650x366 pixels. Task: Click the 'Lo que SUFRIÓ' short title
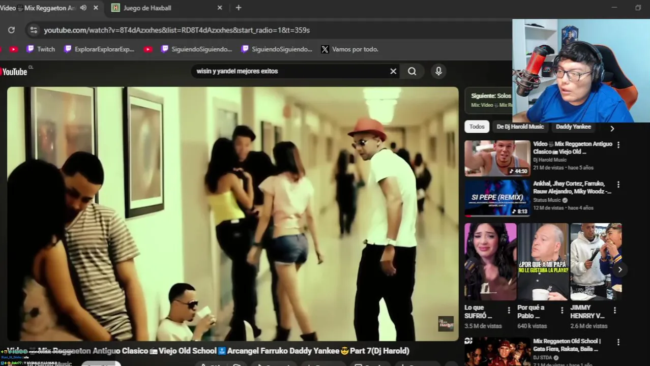478,312
